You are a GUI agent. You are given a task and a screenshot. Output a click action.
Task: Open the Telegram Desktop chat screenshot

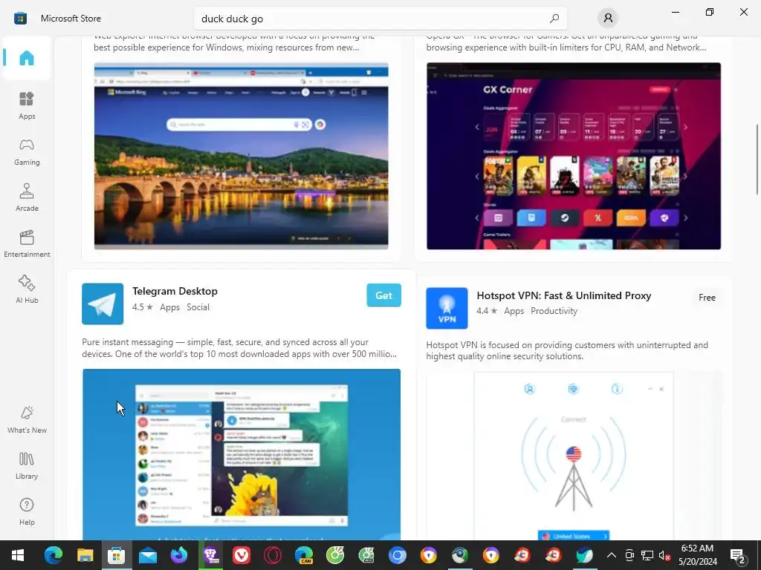point(242,454)
